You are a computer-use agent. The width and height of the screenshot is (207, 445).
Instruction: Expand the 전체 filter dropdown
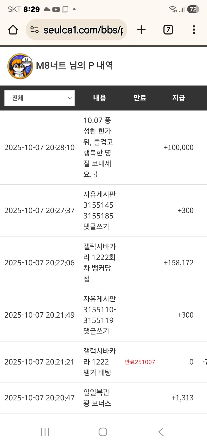pyautogui.click(x=39, y=98)
